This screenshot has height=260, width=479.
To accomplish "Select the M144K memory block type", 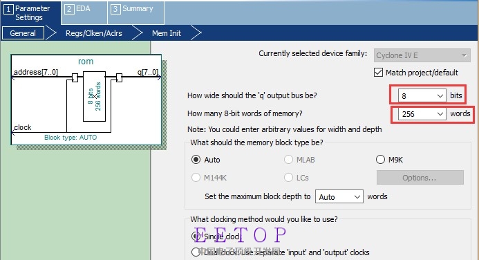I will pos(196,178).
